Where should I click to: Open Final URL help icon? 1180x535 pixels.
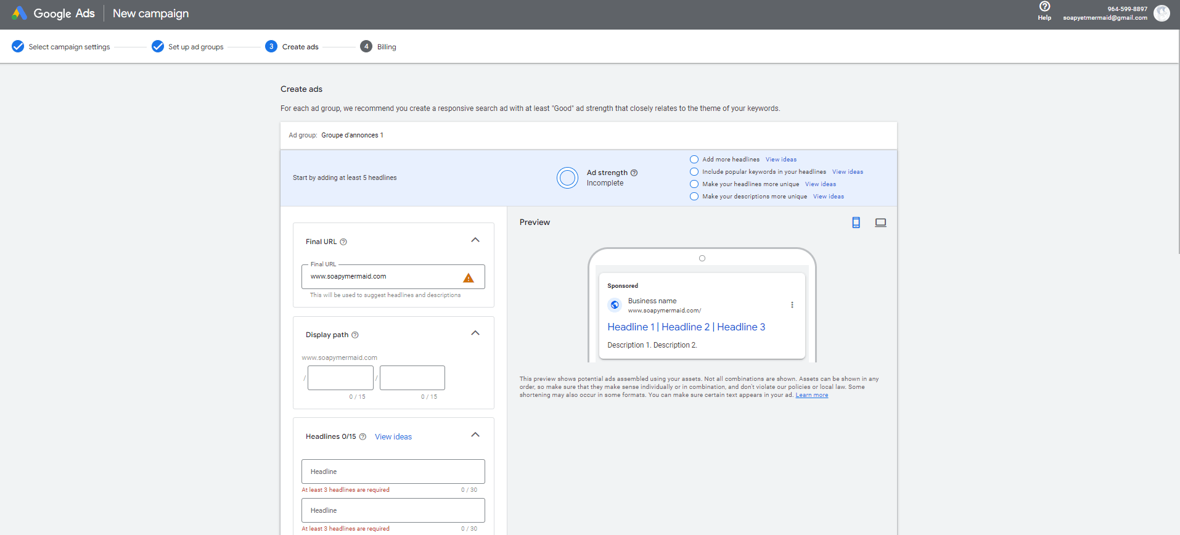pos(343,242)
